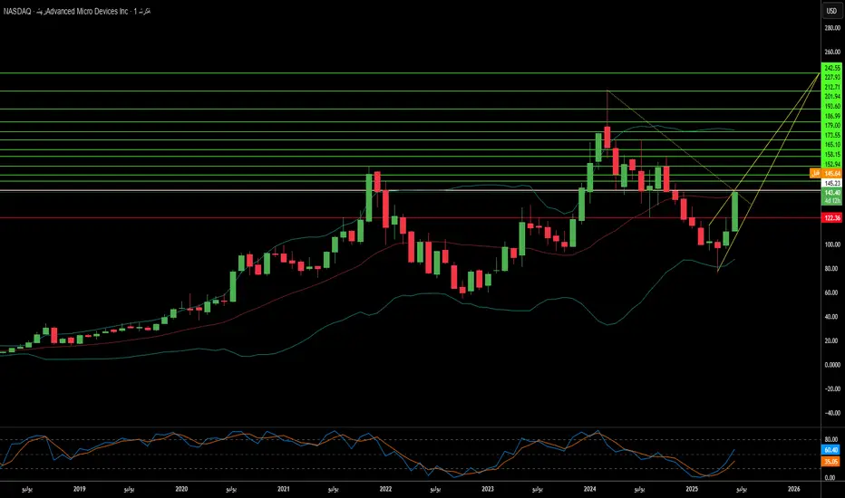Select the 179.00 price level label

832,126
